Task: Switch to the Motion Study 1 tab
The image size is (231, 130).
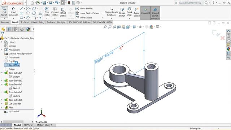Action: coord(44,125)
